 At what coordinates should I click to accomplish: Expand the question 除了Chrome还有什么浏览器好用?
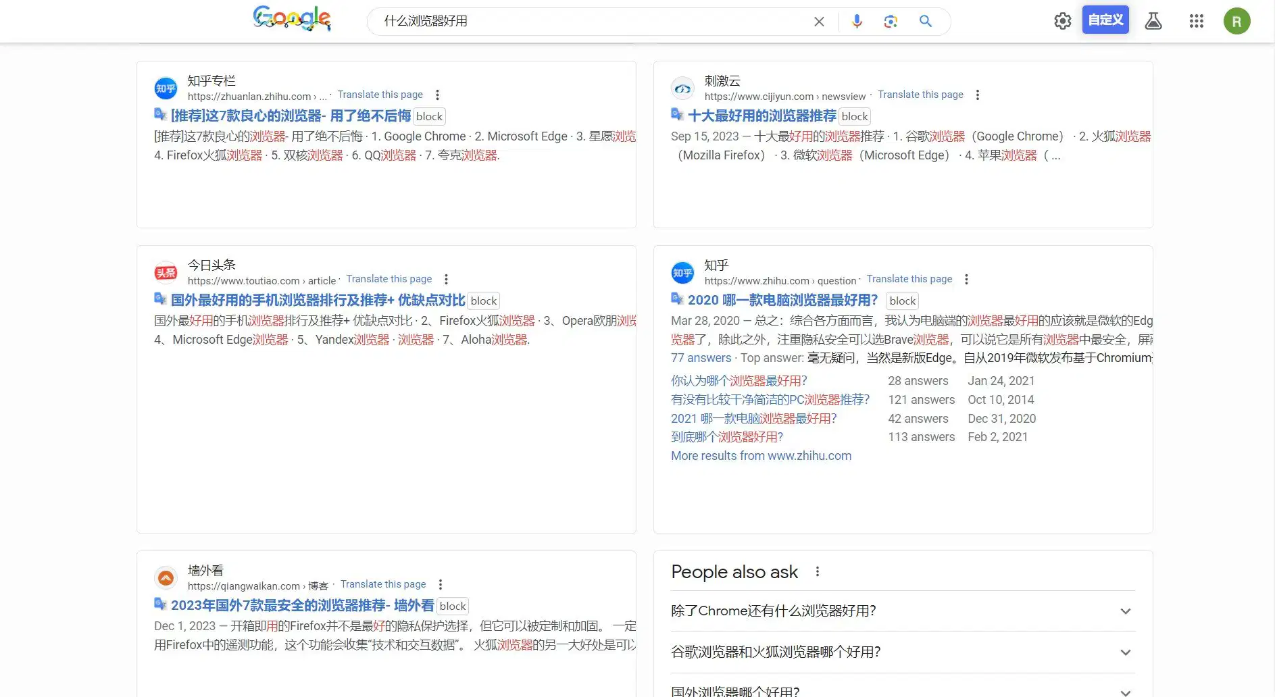(x=903, y=611)
